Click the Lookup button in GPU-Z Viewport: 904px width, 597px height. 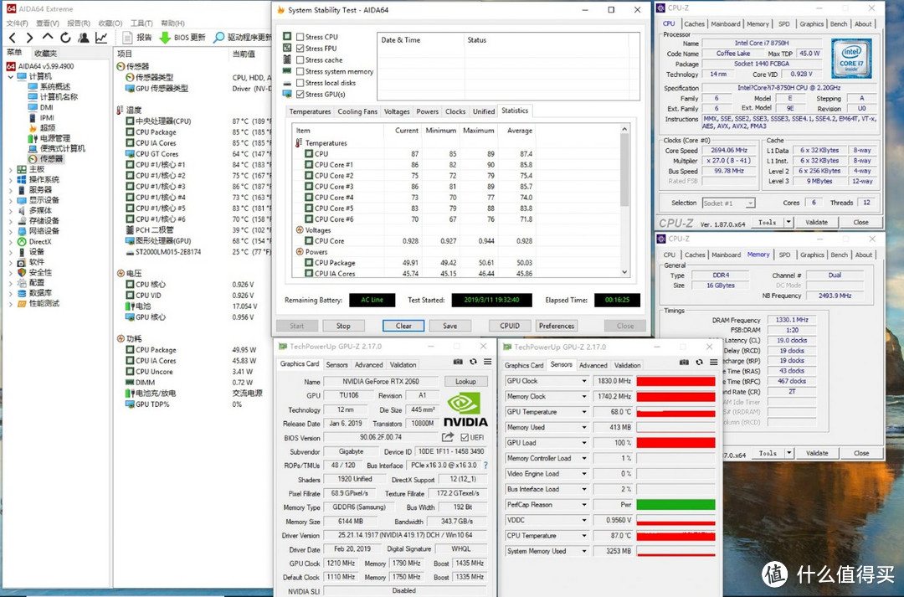pos(466,381)
